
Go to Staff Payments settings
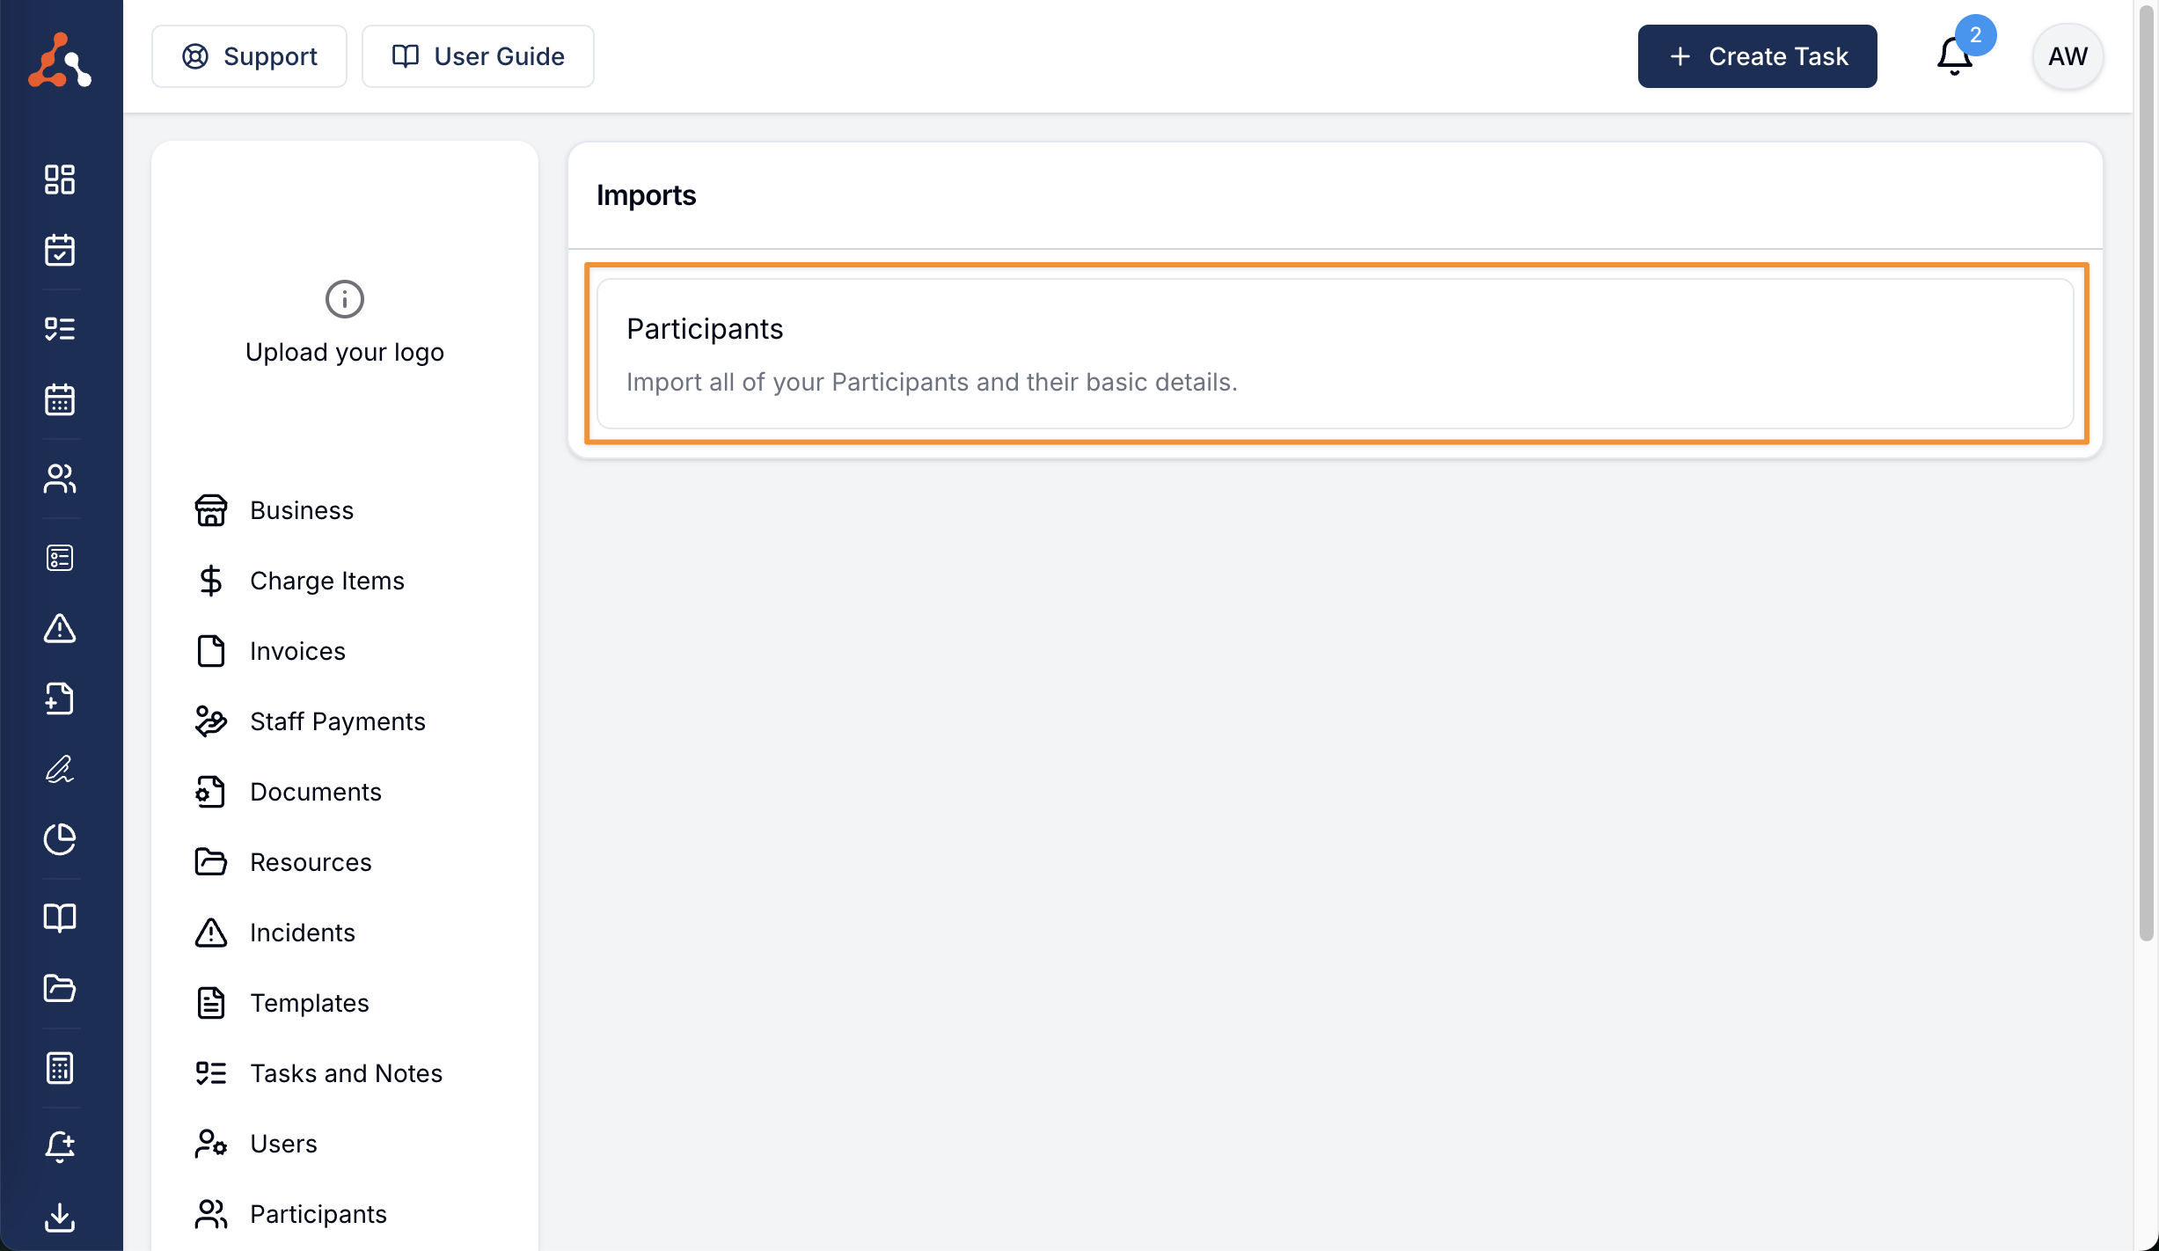coord(337,721)
